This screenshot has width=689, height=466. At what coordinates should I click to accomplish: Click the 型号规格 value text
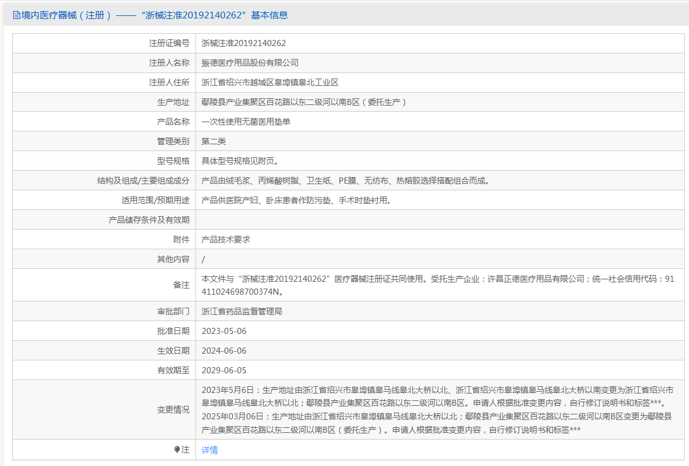tap(240, 161)
